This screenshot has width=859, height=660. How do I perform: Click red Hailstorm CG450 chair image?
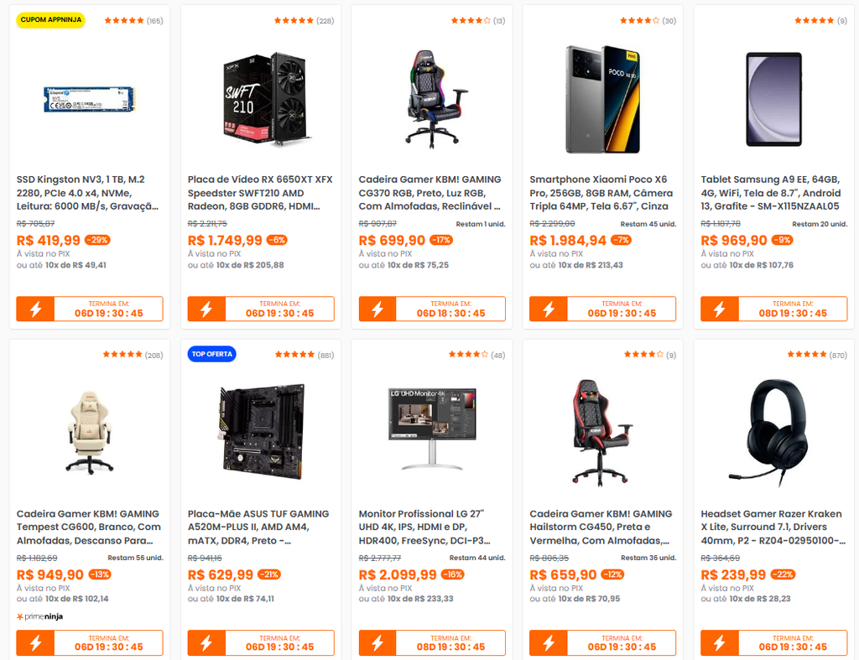point(601,432)
